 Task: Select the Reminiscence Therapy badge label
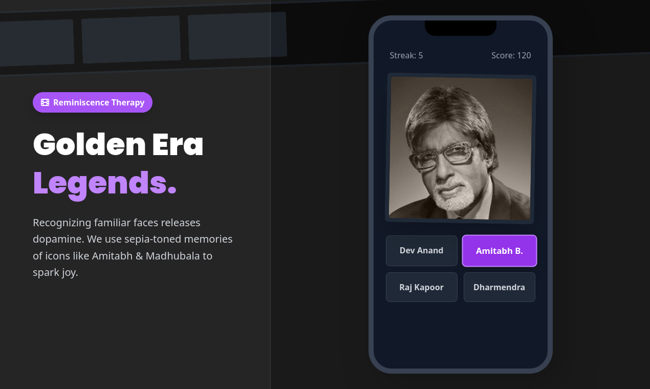point(99,102)
